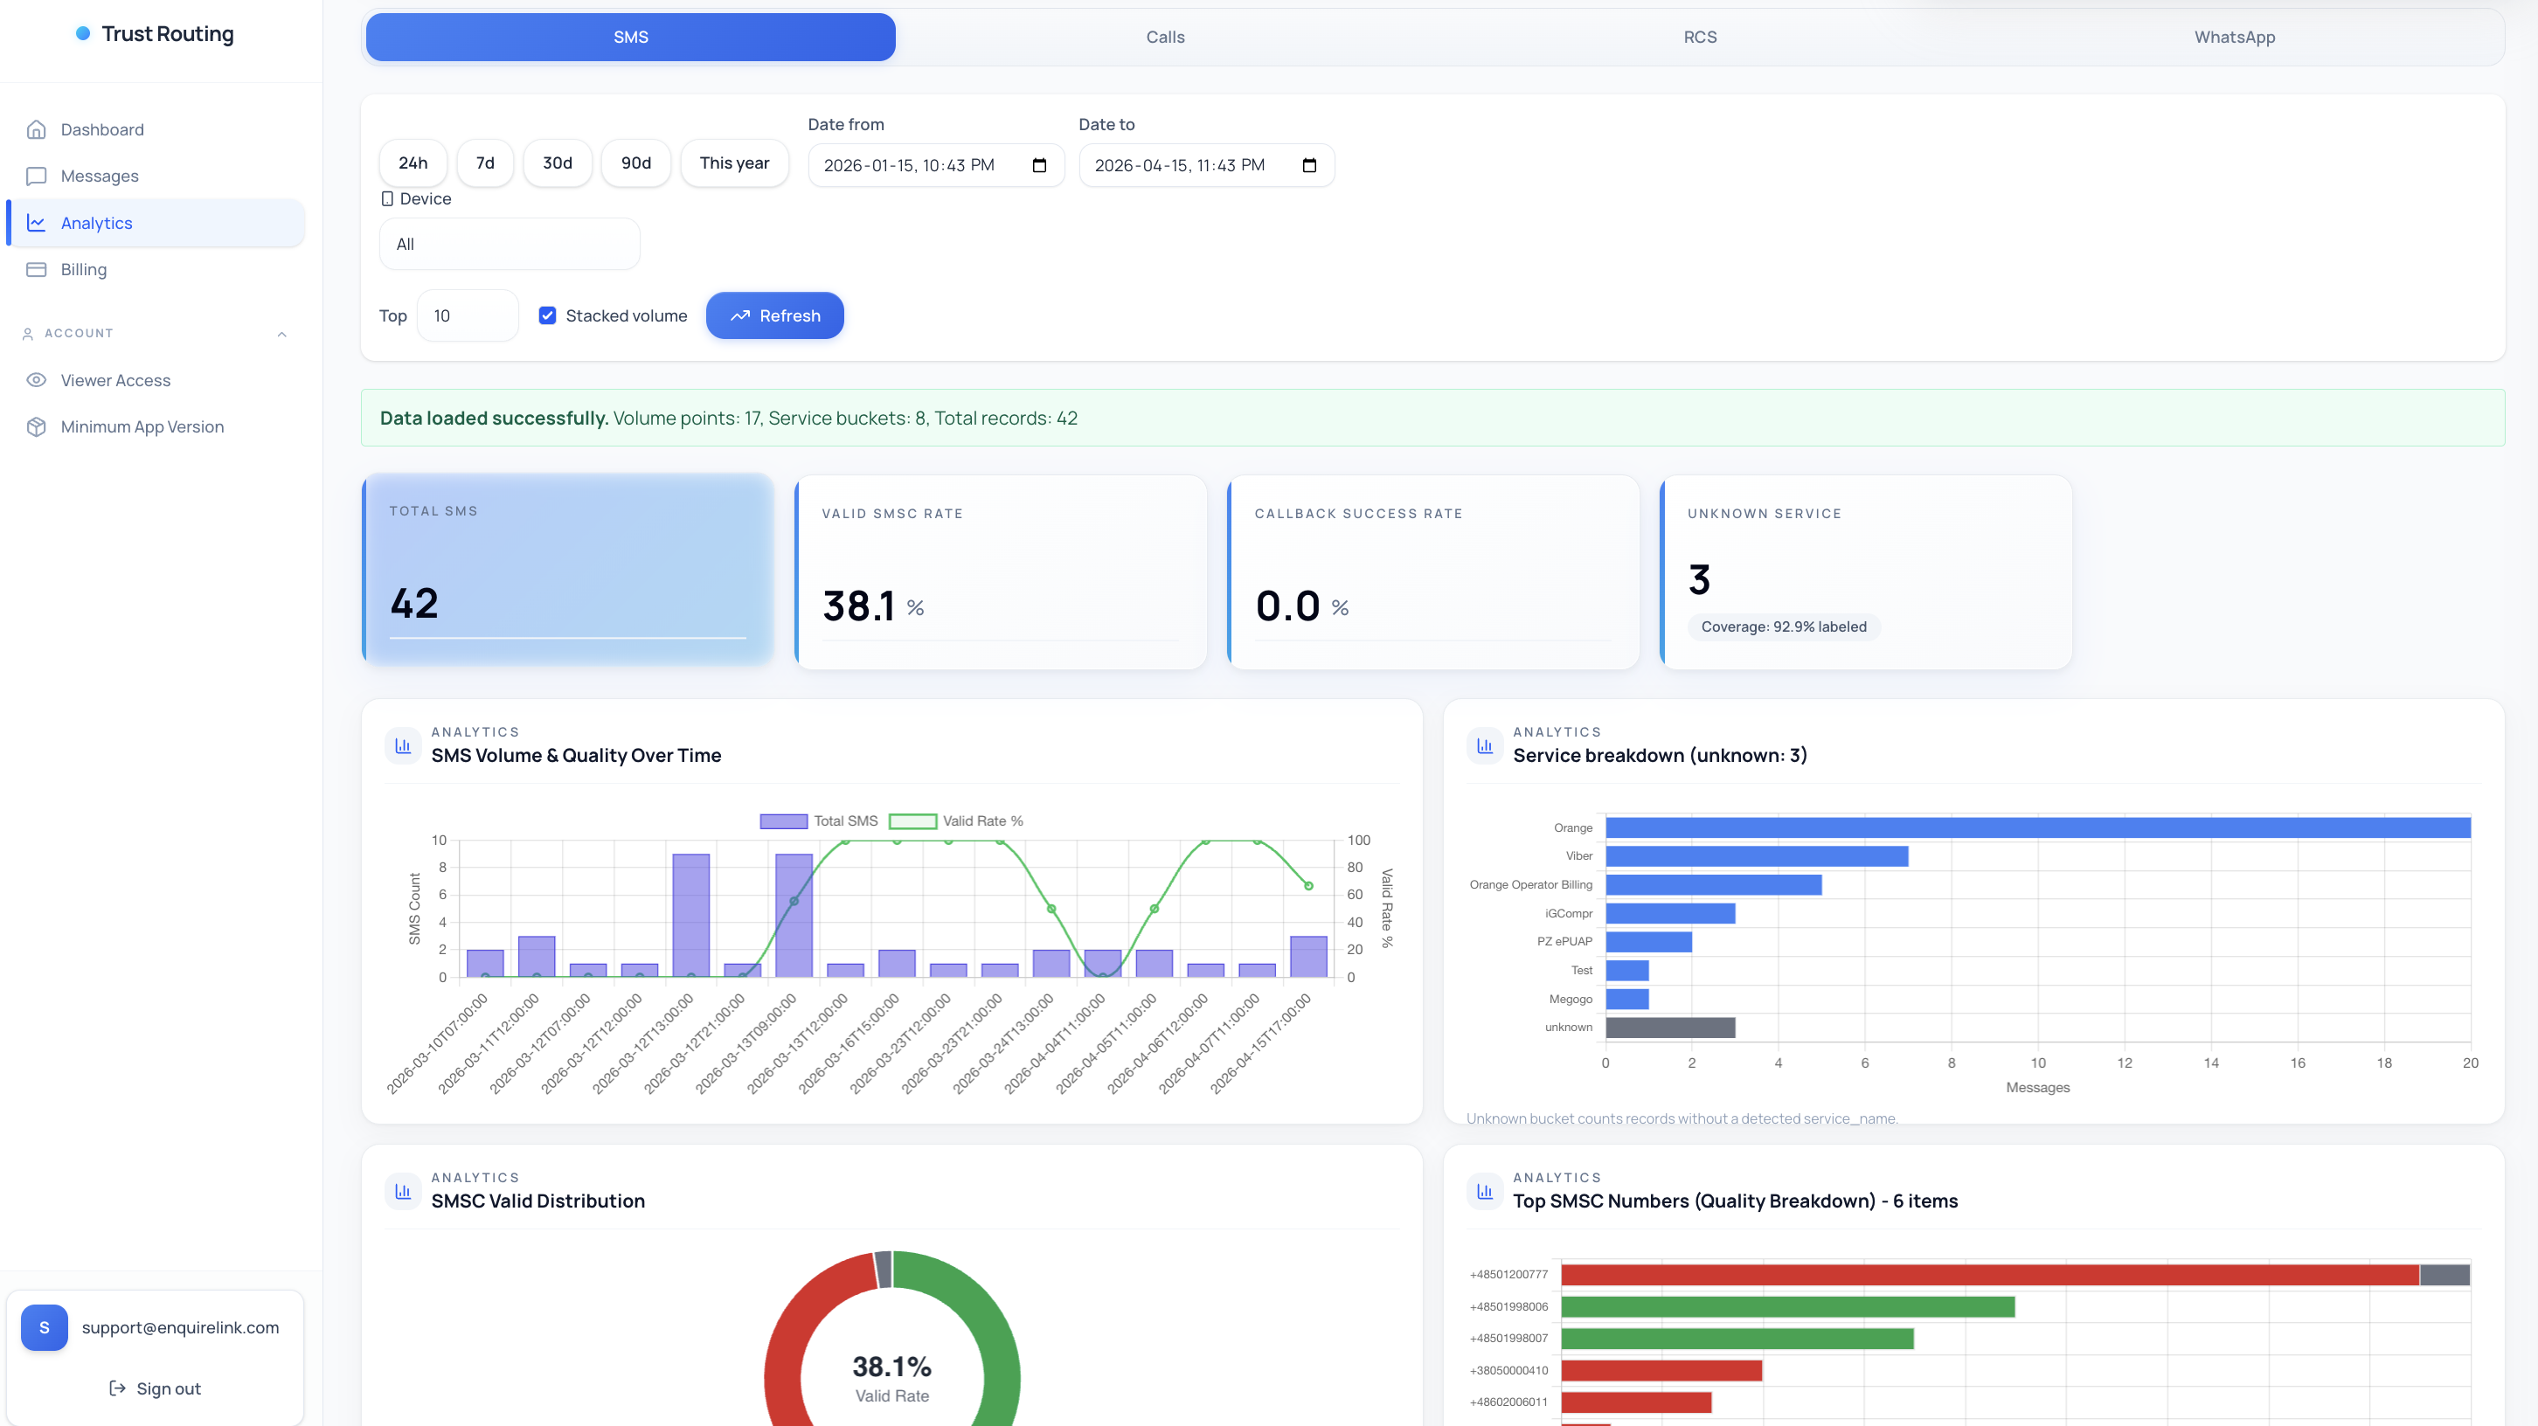Viewport: 2538px width, 1426px height.
Task: Click the Messages chat bubble icon
Action: [x=37, y=177]
